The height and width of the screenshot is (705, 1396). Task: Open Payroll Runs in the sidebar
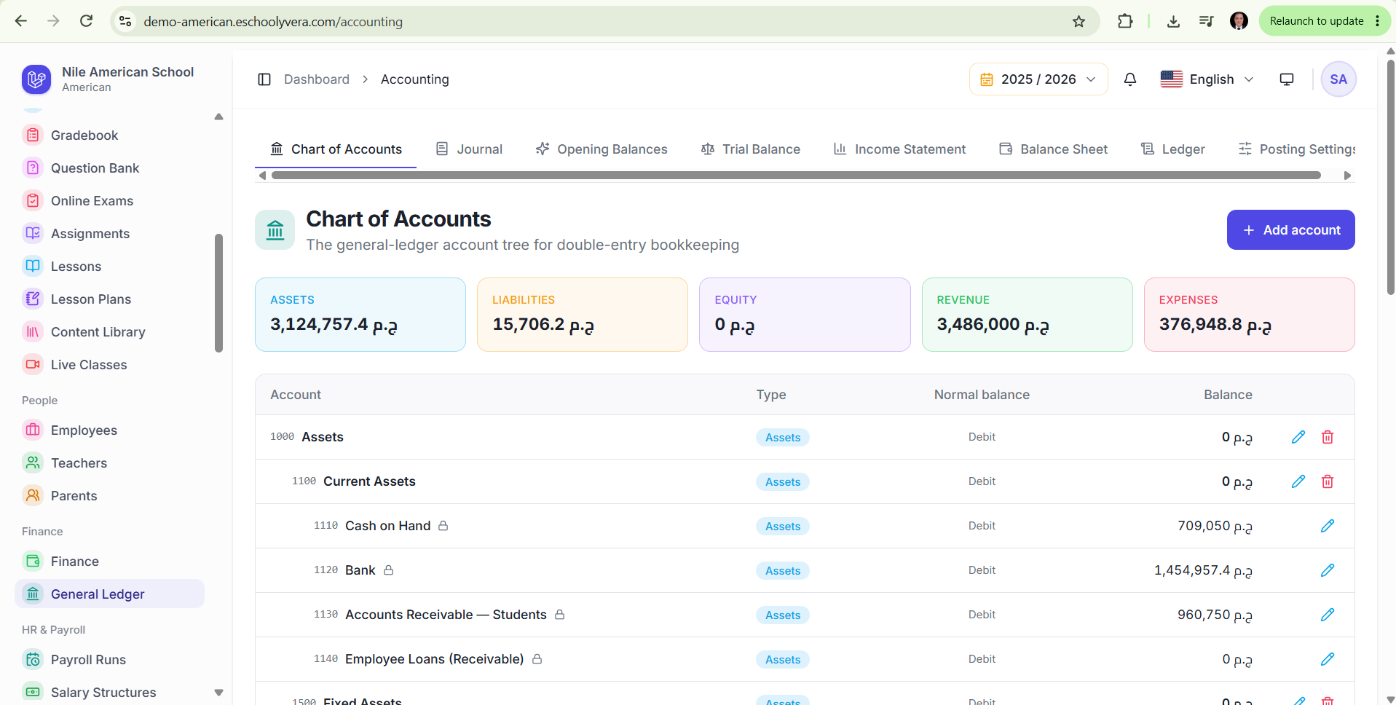109,660
